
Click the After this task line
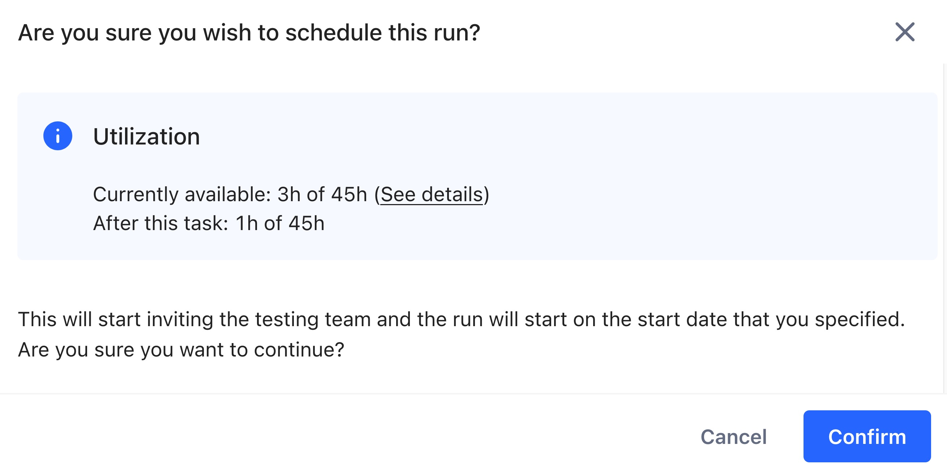pyautogui.click(x=209, y=222)
